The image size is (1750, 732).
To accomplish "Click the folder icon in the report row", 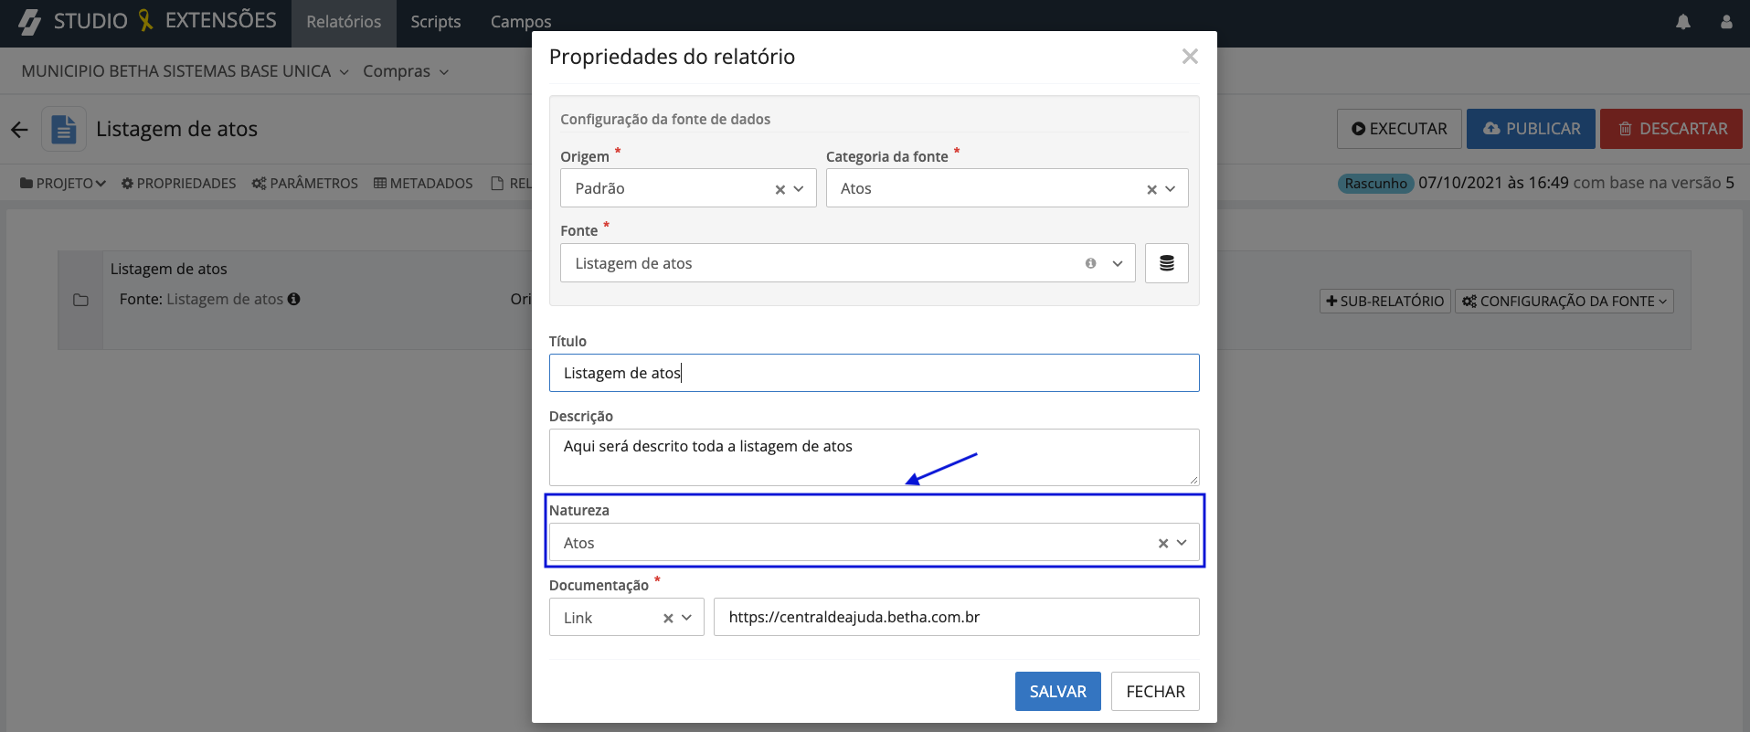I will pos(81,300).
